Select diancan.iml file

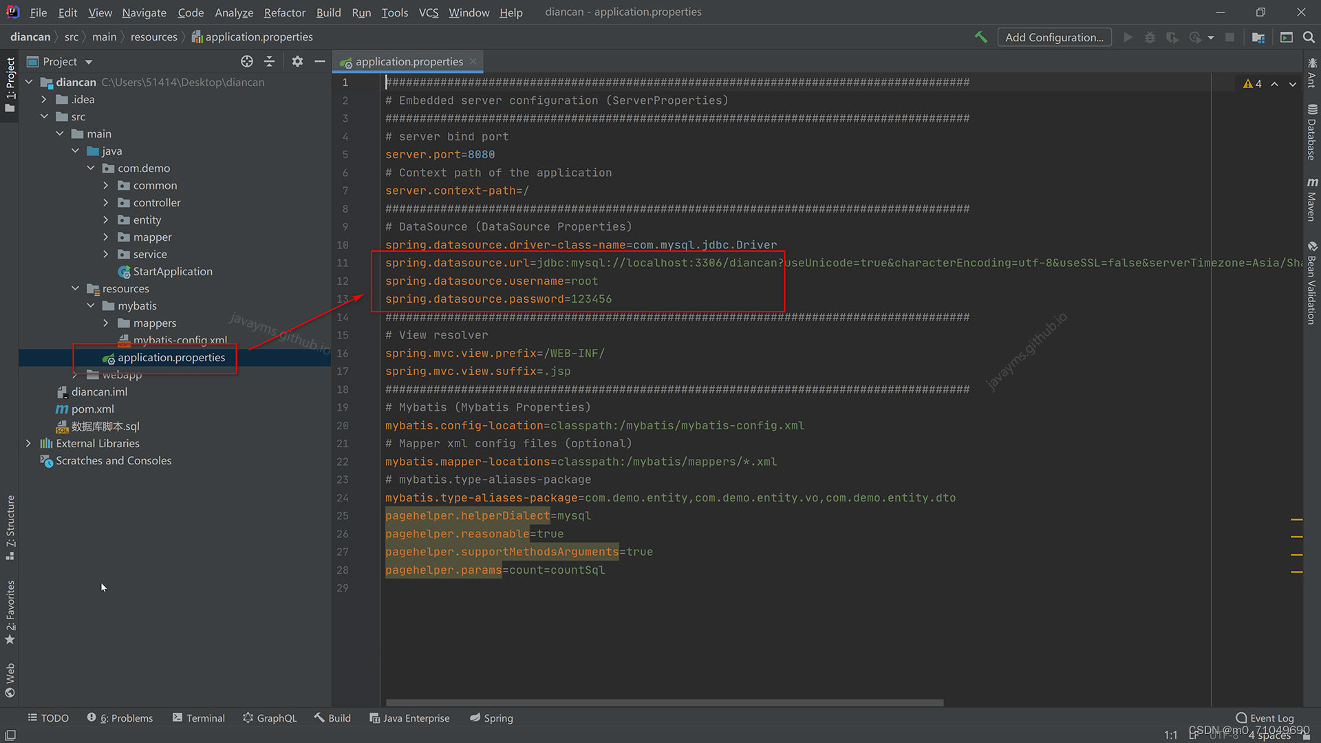pos(99,391)
